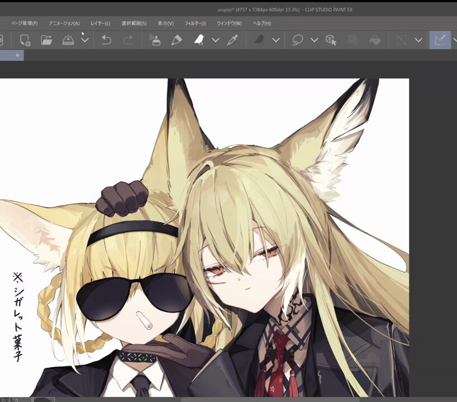Expand the dropdown next to the Lasso icon

(x=314, y=40)
